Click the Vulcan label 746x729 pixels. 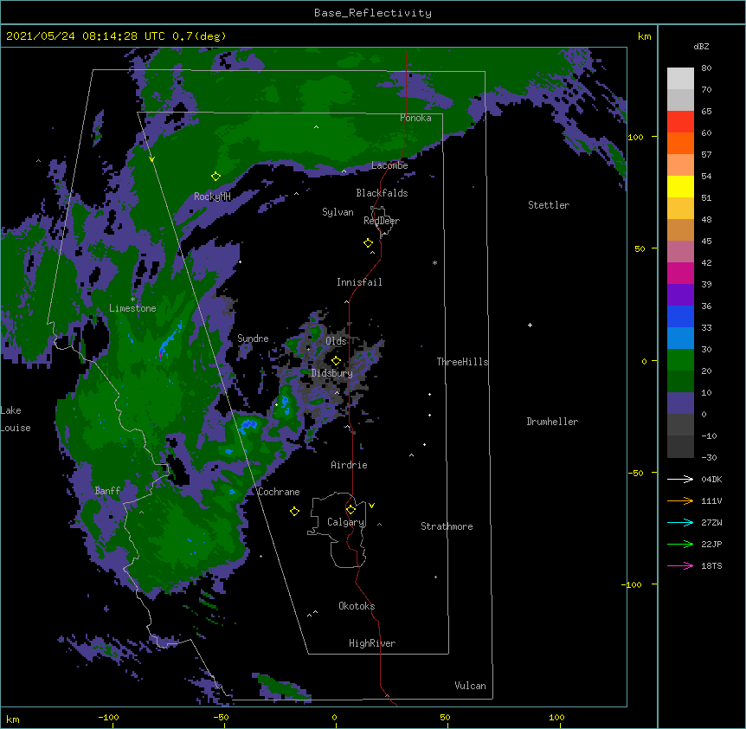pos(470,686)
